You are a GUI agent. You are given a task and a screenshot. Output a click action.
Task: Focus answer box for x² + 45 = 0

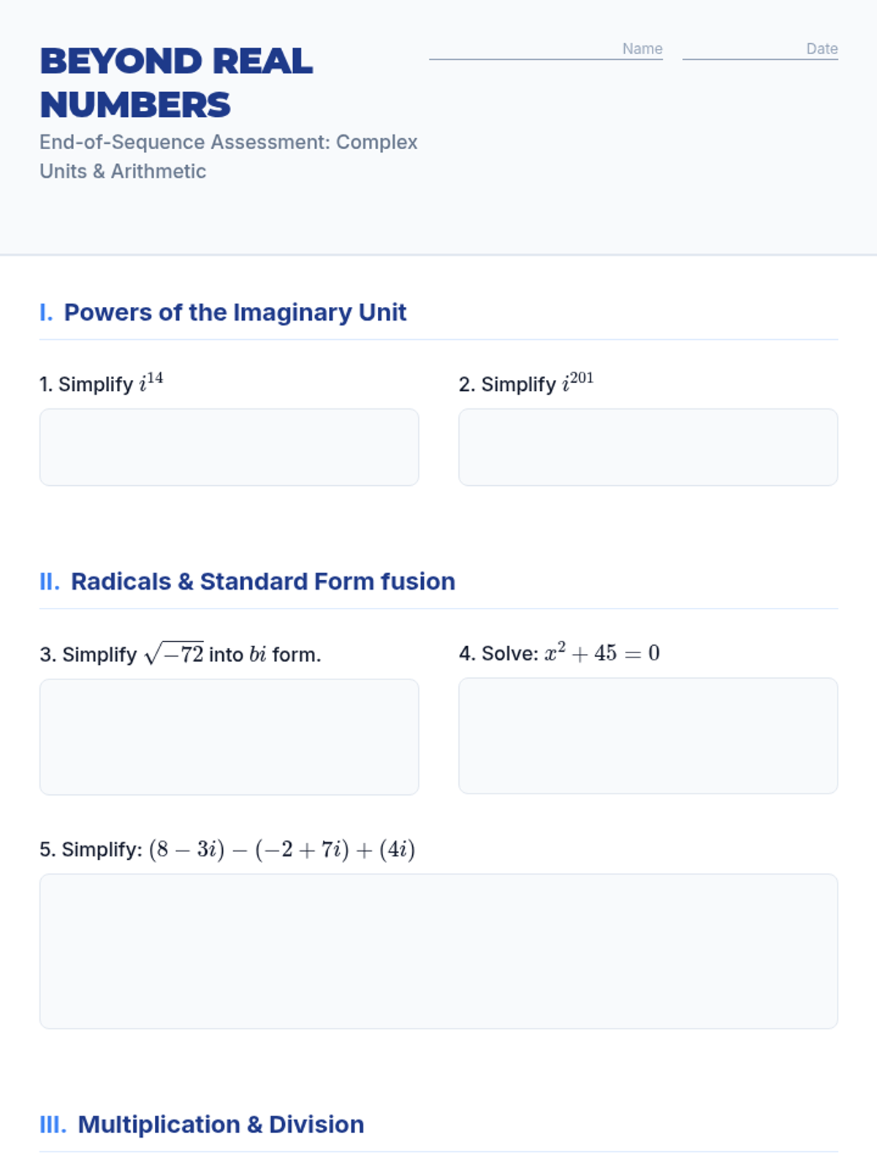tap(648, 736)
